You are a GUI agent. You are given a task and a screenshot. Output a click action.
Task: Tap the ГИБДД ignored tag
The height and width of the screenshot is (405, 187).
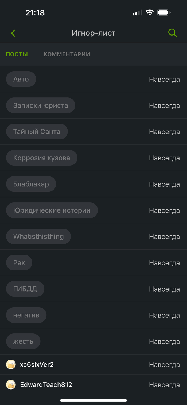pyautogui.click(x=25, y=289)
